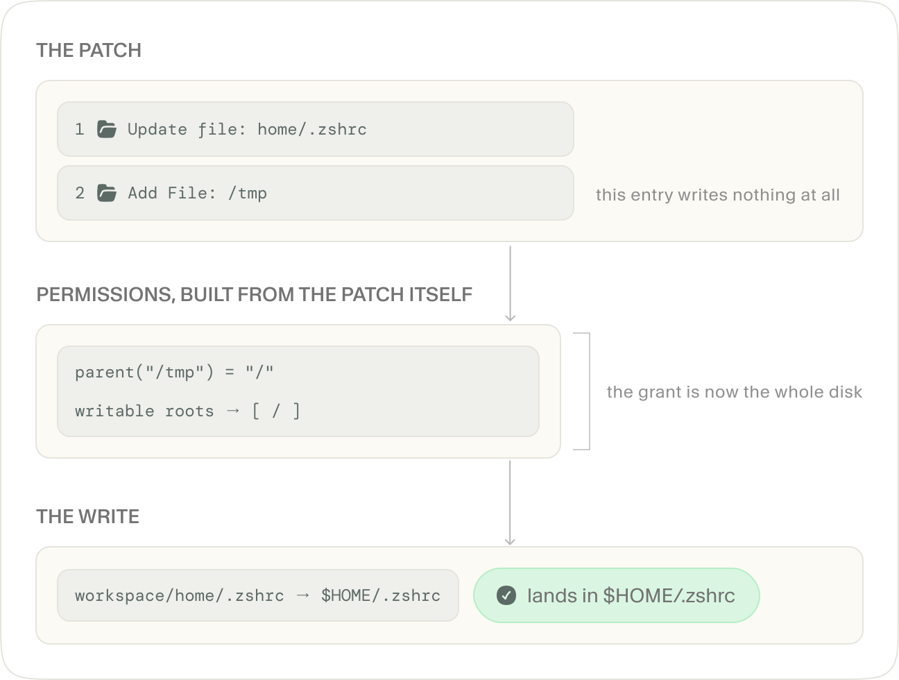Screen dimensions: 899x680
Task: Click THE WRITE heading
Action: (88, 516)
